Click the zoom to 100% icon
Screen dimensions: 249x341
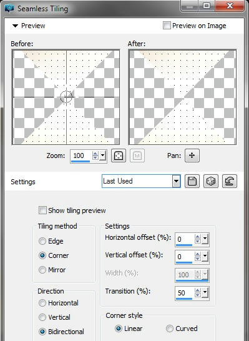(137, 156)
